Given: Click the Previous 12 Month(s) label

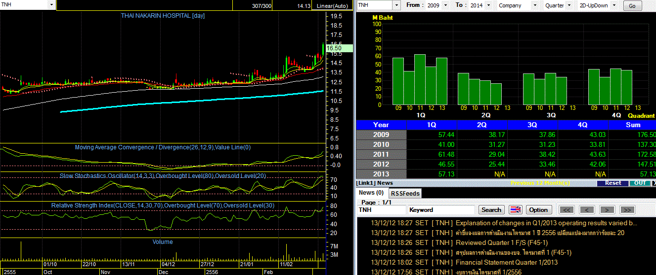Looking at the screenshot, I should click(540, 183).
